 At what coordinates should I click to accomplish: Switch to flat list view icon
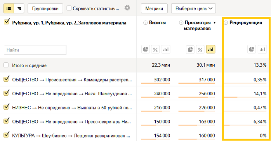coord(9,8)
